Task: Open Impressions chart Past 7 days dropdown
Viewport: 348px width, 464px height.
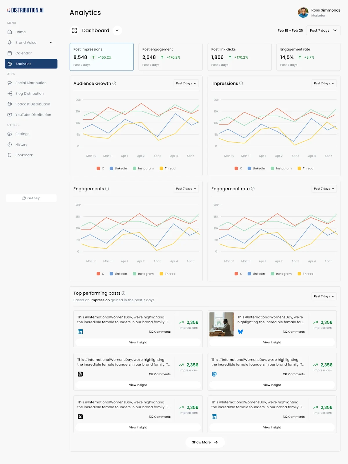Action: click(x=324, y=83)
